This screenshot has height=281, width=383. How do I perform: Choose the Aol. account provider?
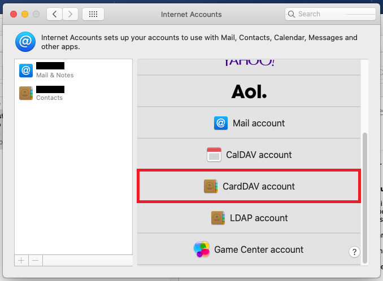pyautogui.click(x=249, y=91)
